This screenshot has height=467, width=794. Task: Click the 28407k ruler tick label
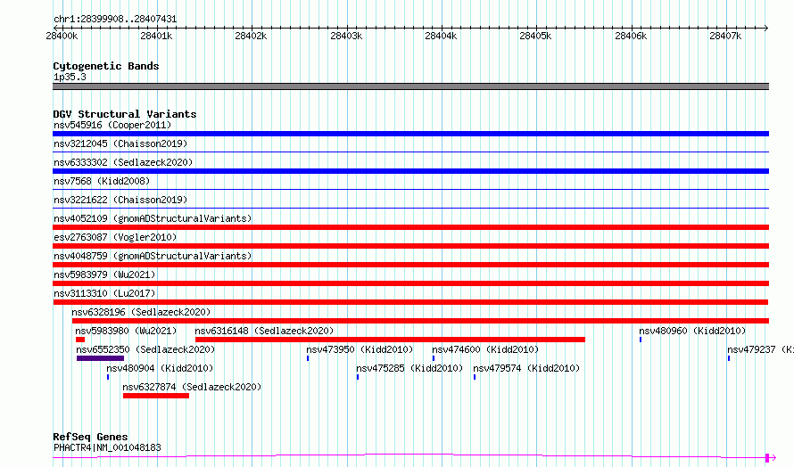725,36
